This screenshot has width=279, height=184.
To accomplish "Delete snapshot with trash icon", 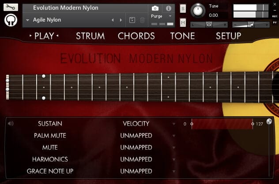I will coord(142,20).
